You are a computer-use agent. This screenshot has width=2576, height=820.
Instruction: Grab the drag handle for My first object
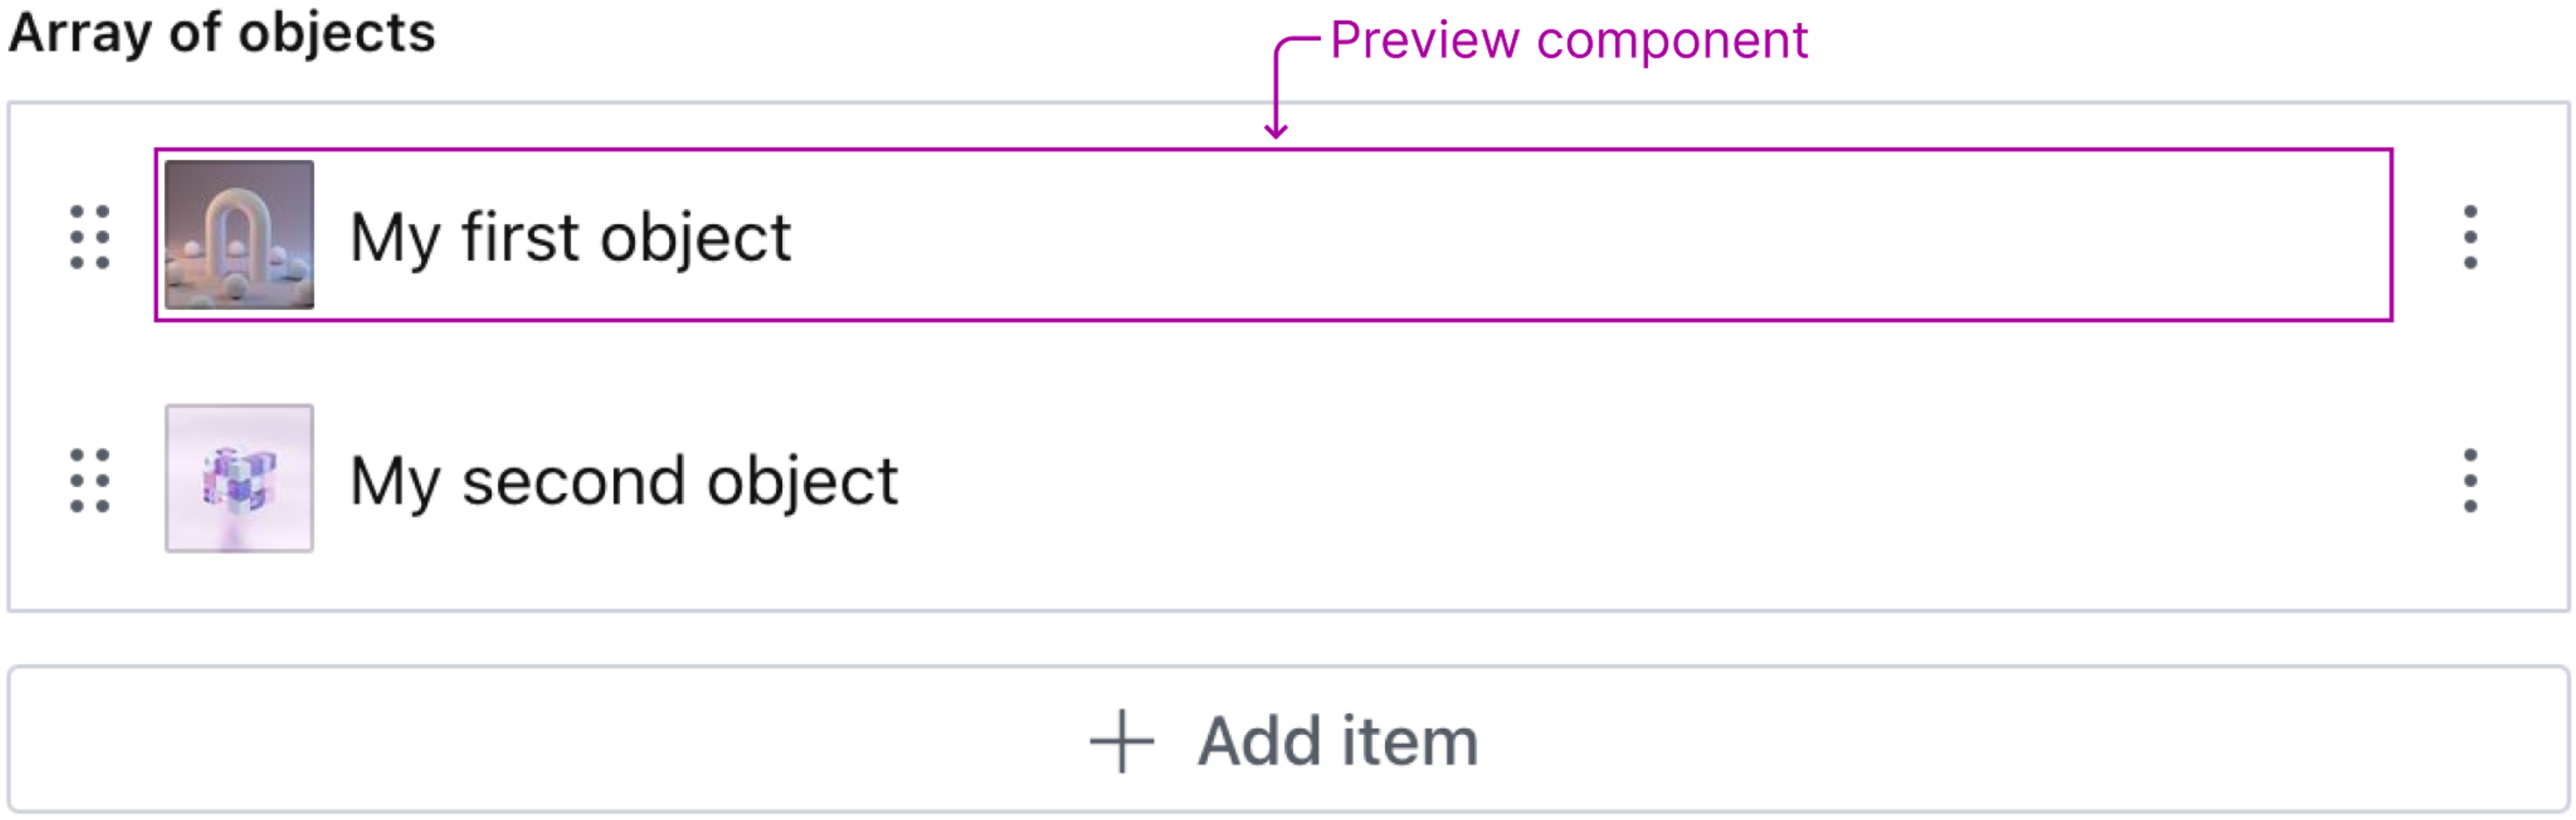[x=89, y=237]
